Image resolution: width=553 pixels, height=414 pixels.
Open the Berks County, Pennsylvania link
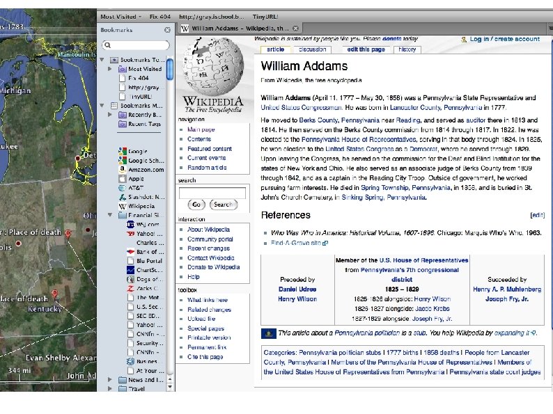[x=339, y=120]
